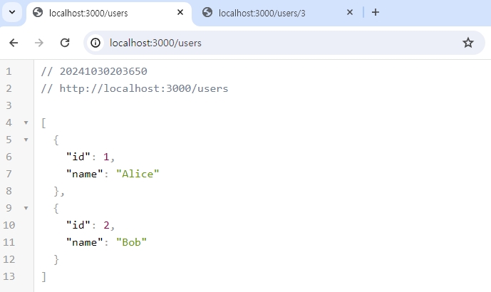Select the "Bob" name value
The width and height of the screenshot is (491, 292).
(x=131, y=242)
